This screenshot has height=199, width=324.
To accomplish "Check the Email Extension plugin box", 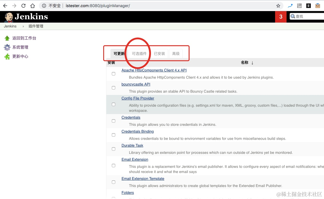I will [x=114, y=166].
